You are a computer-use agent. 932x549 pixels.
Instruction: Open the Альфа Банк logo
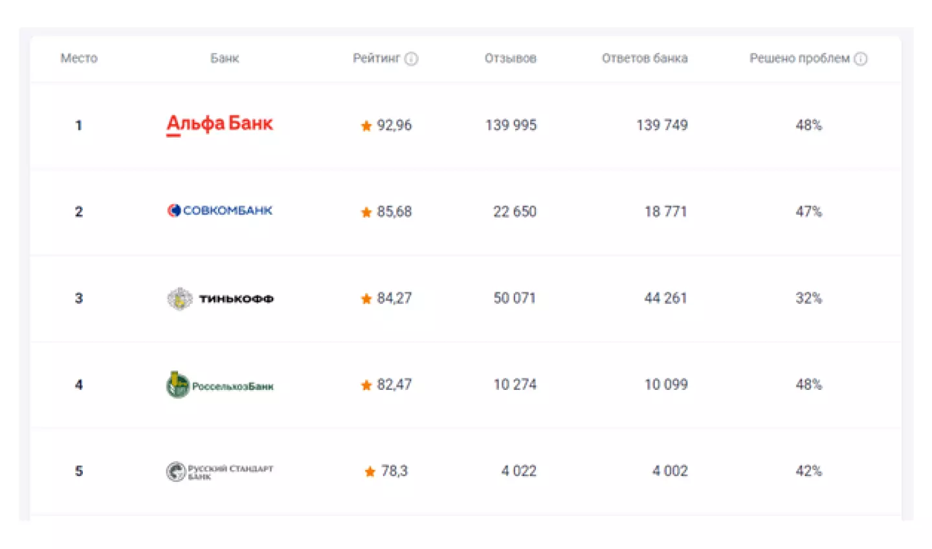point(220,124)
